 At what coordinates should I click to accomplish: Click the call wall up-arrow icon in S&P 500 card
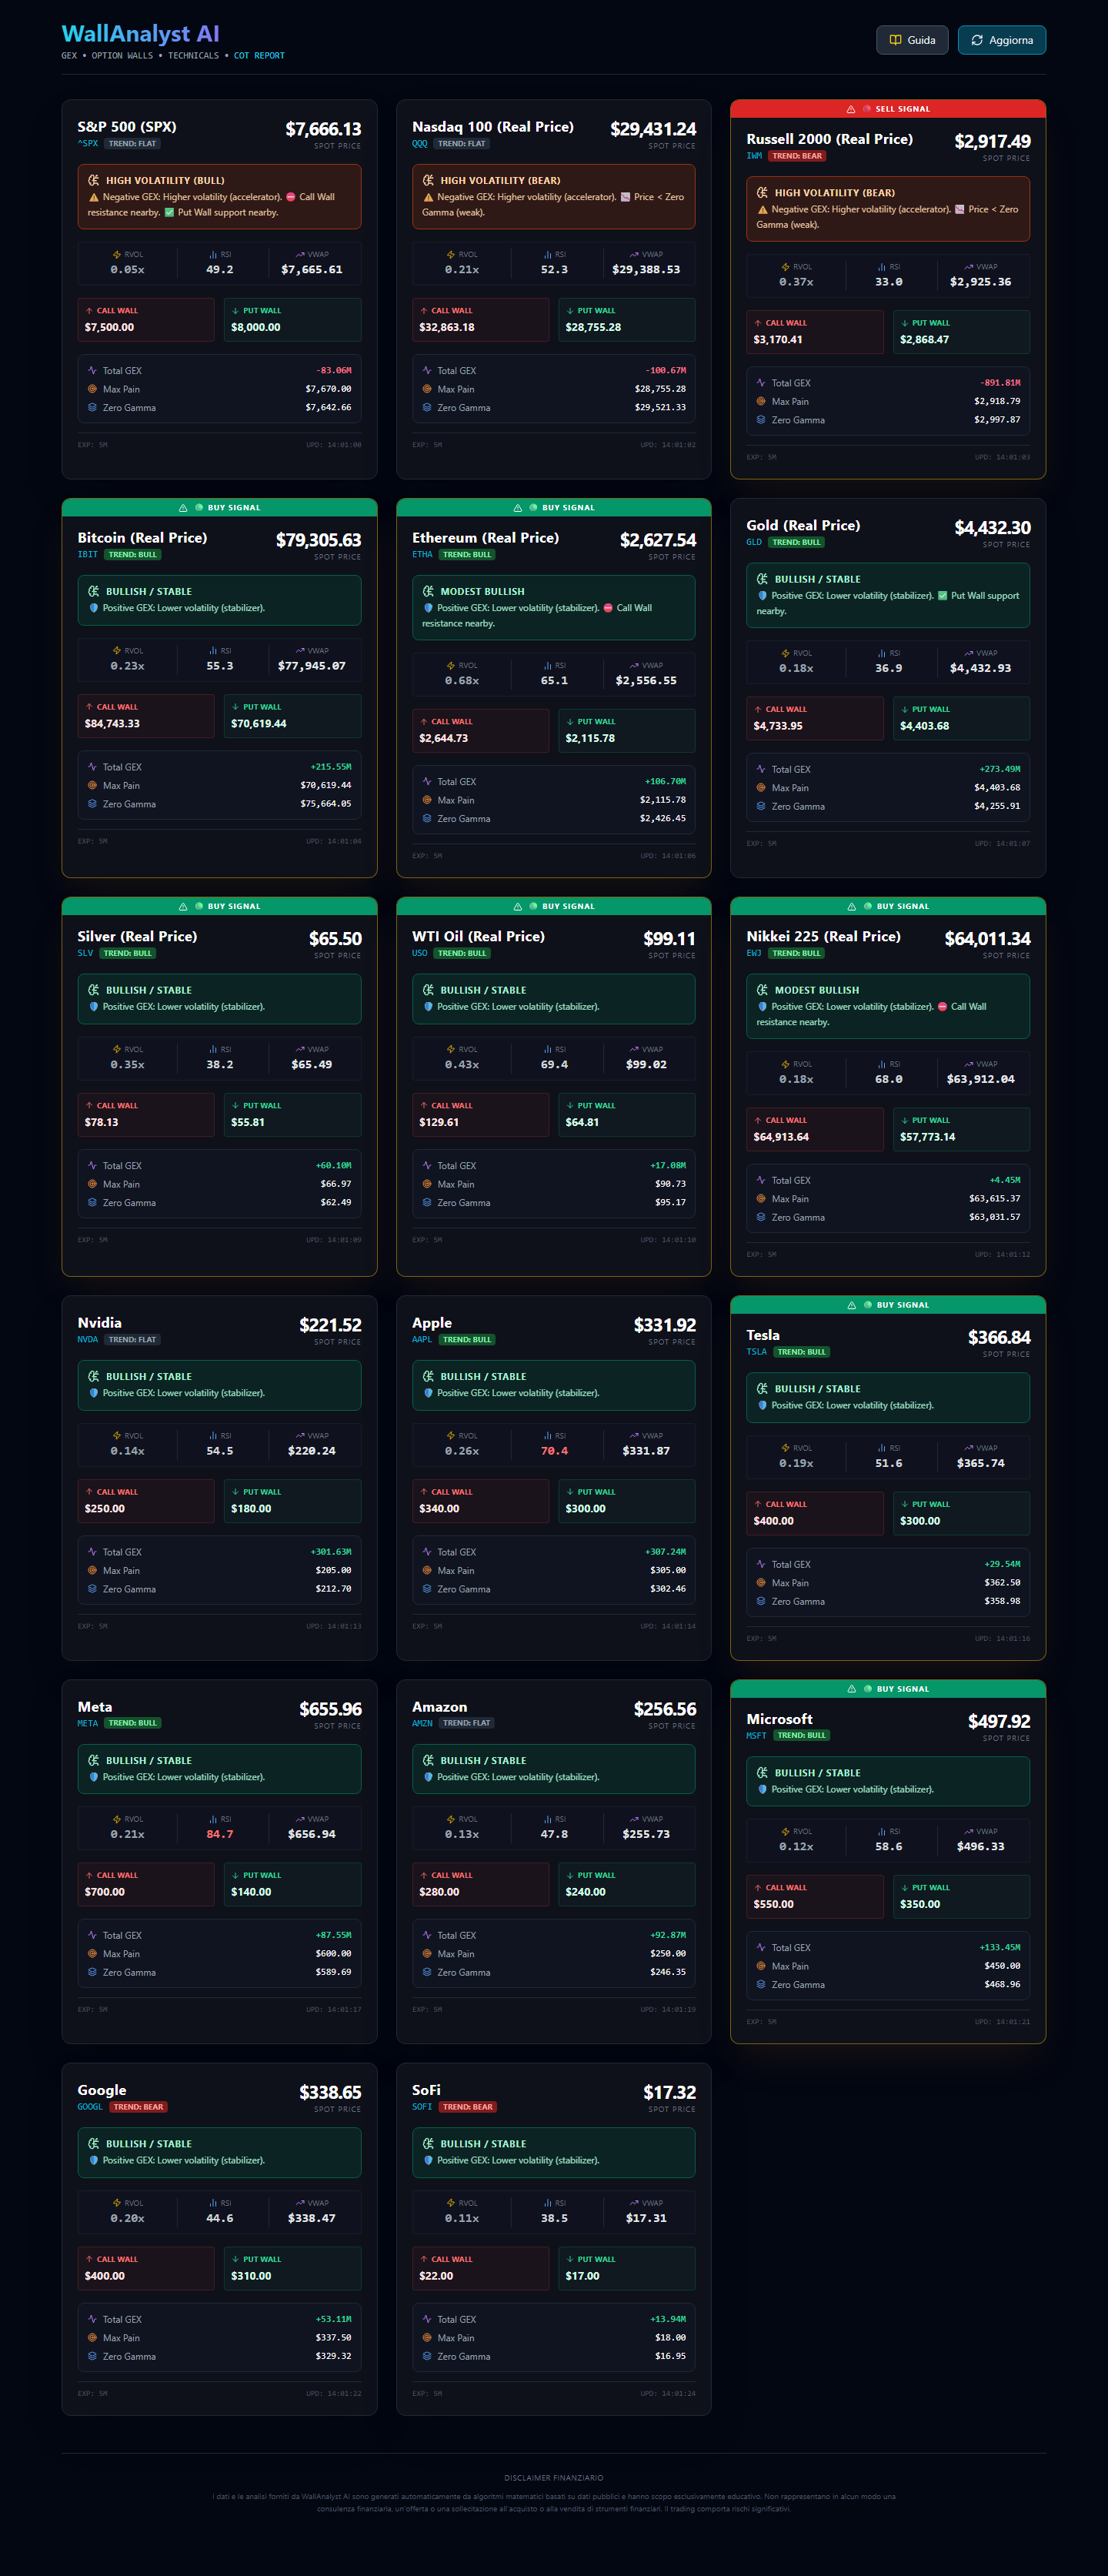coord(89,311)
